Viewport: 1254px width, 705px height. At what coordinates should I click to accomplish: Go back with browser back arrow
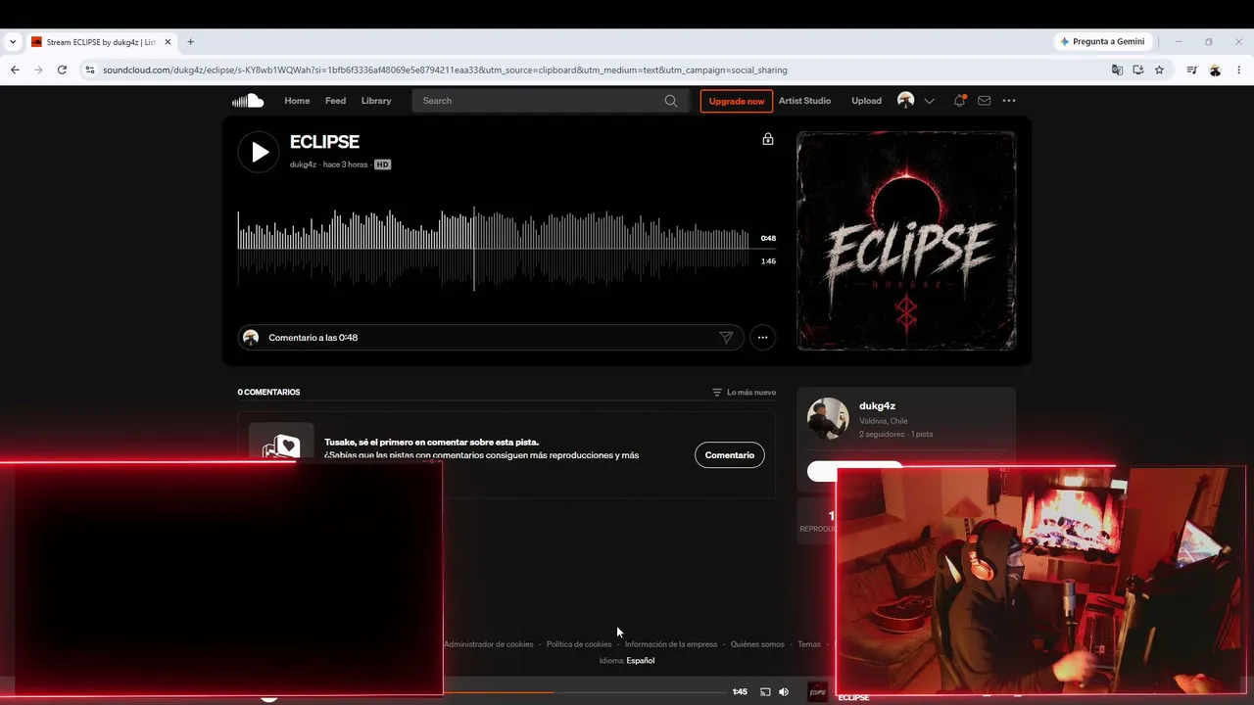15,70
